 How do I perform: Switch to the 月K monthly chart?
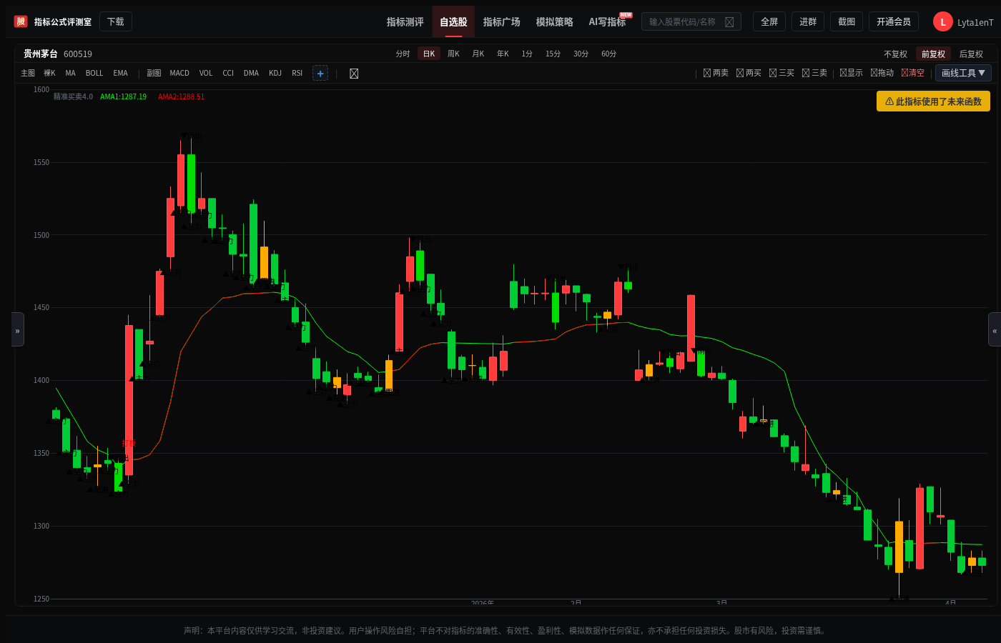[x=478, y=54]
